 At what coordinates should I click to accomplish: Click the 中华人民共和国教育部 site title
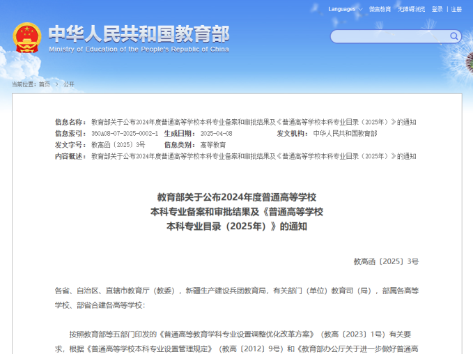(x=139, y=33)
